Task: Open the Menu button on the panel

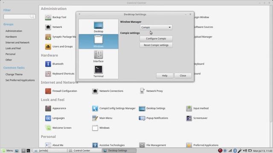Action: tap(8, 150)
